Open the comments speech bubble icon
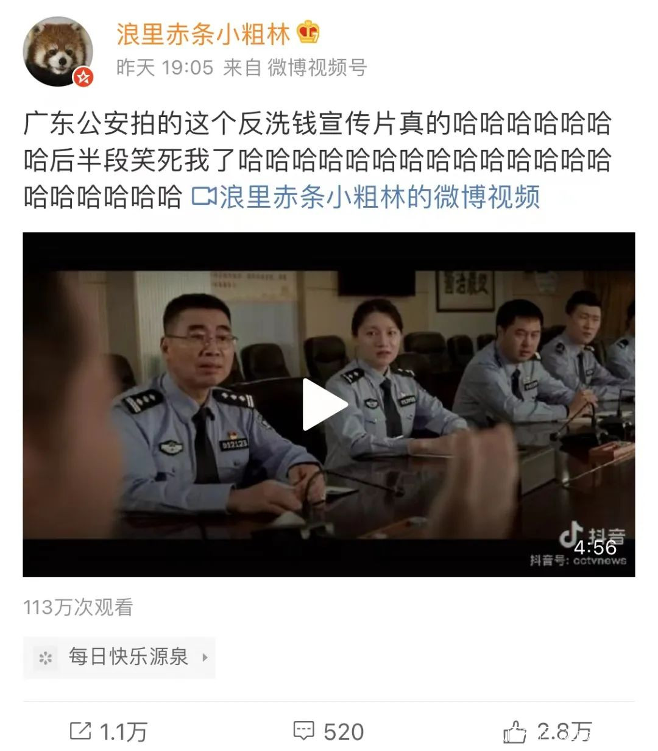This screenshot has width=658, height=751. coord(303,730)
